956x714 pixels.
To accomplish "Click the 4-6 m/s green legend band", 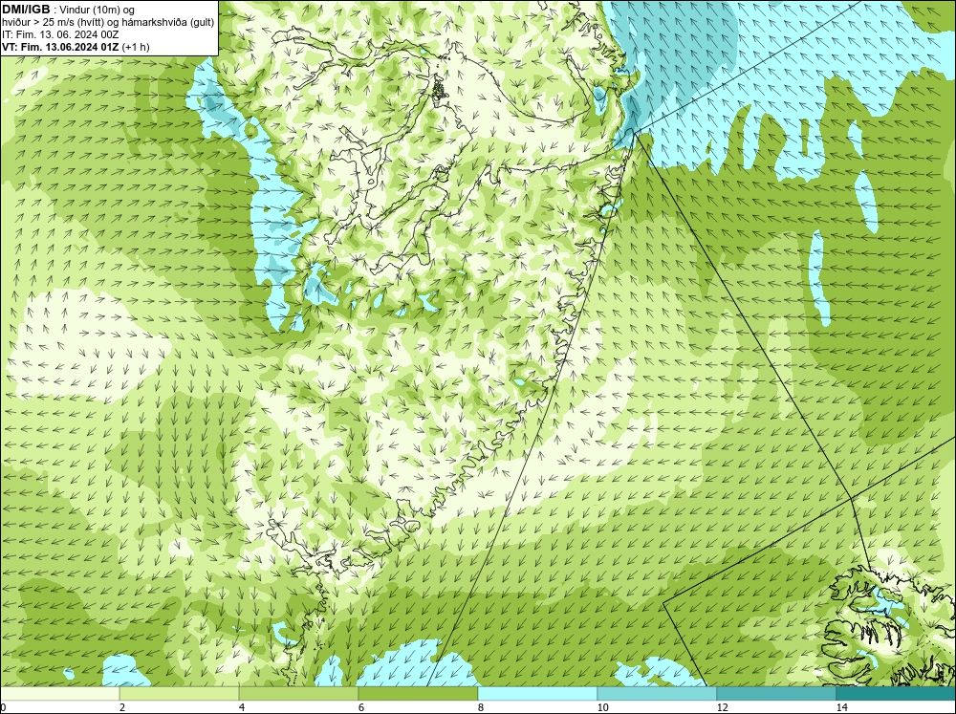I will [298, 693].
